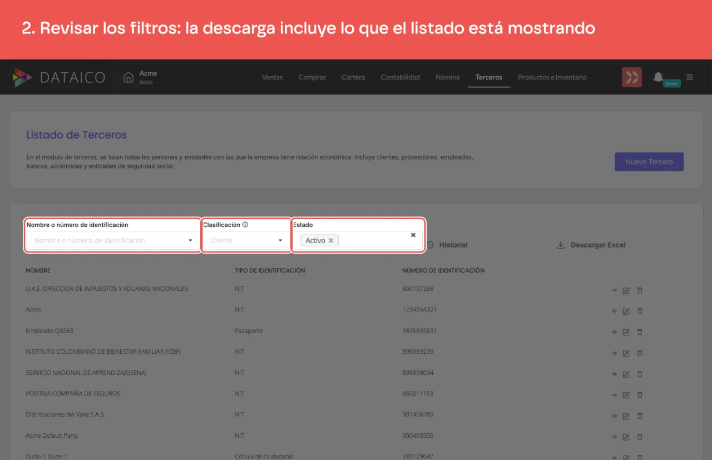Screen dimensions: 712x460
Task: Select the Cartera menu
Action: click(353, 77)
